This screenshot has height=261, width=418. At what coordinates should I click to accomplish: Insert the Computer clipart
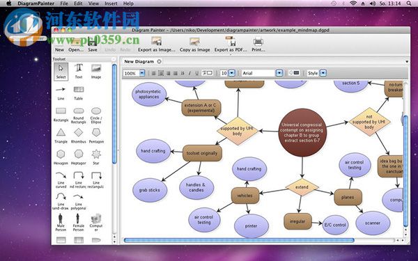click(96, 223)
